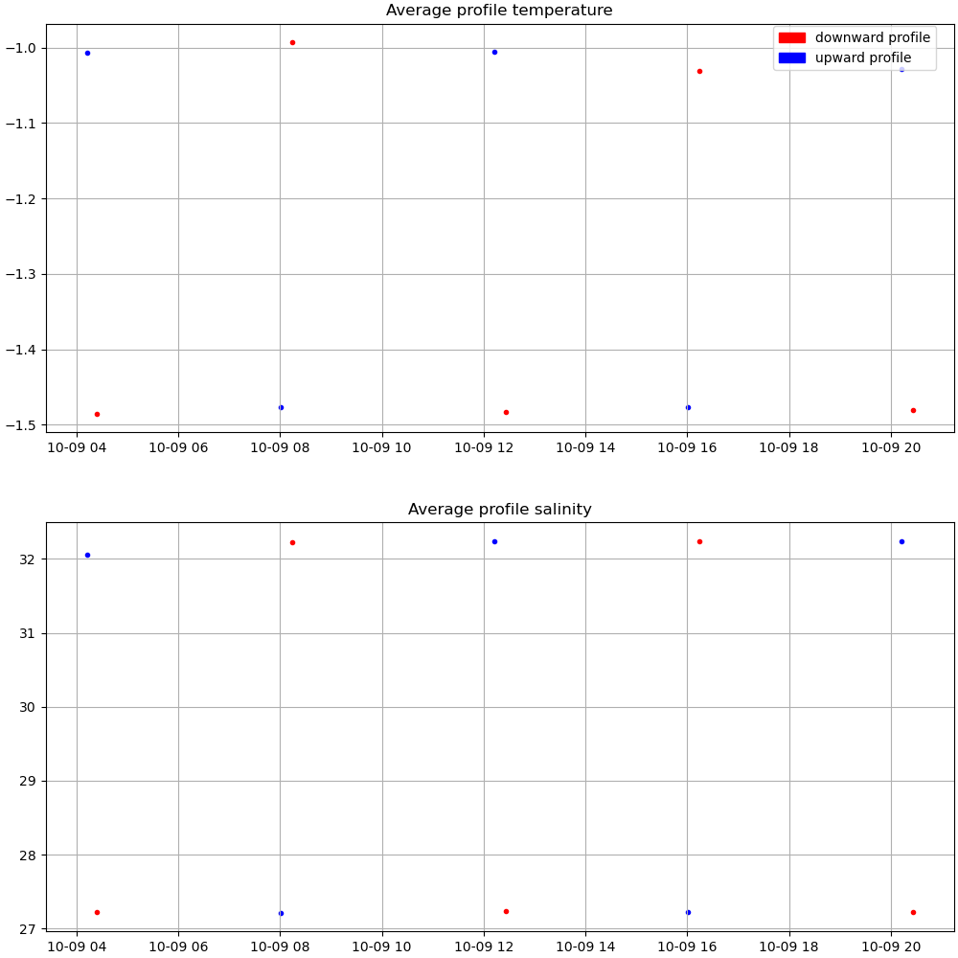Screen dimensions: 958x958
Task: Click first blue salinity point near 32
Action: pyautogui.click(x=87, y=555)
